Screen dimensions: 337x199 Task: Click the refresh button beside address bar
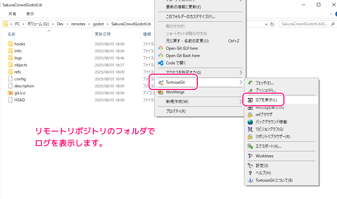pyautogui.click(x=272, y=24)
